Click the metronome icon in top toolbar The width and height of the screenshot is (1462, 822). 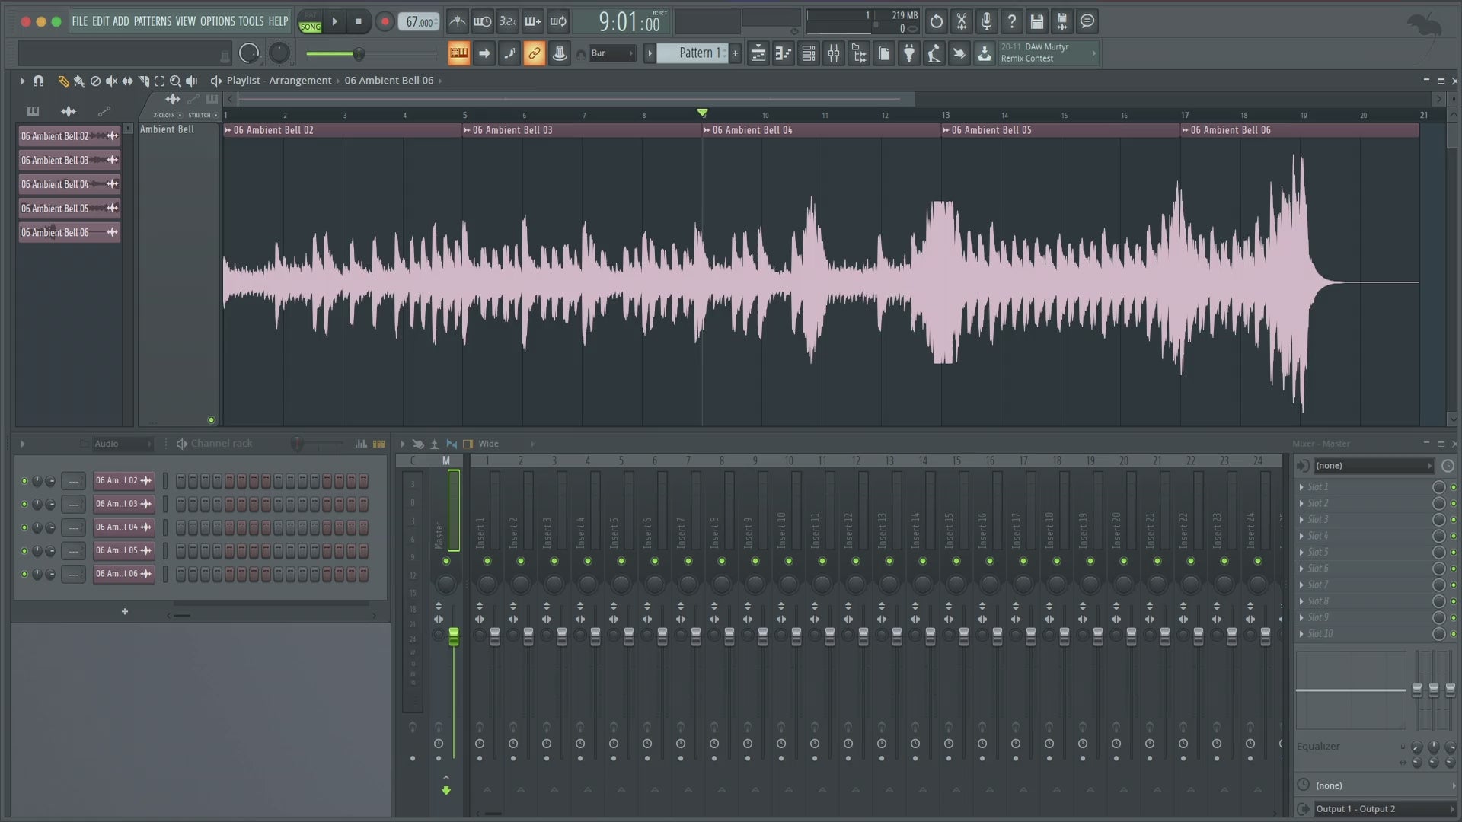click(x=457, y=21)
